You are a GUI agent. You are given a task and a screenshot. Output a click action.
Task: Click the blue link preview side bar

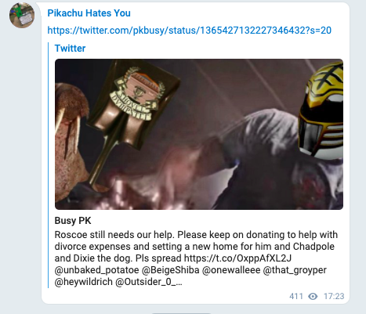click(x=49, y=165)
